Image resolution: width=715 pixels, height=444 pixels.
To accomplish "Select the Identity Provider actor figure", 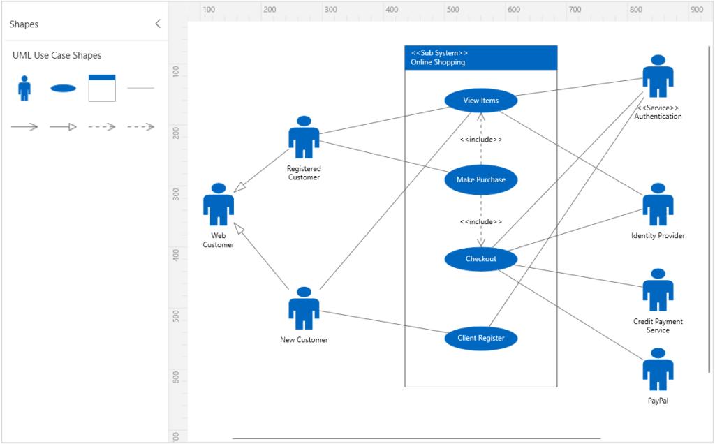I will tap(658, 205).
